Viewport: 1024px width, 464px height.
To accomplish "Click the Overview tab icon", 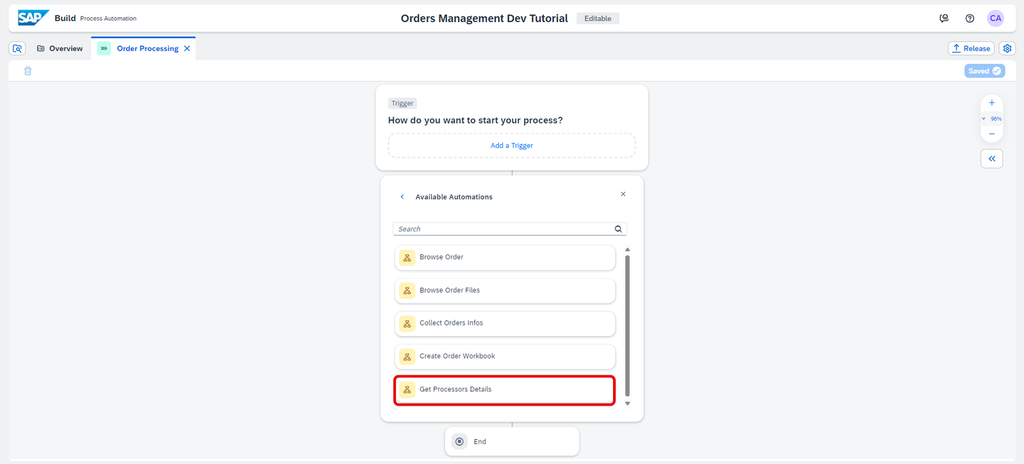I will [x=41, y=48].
